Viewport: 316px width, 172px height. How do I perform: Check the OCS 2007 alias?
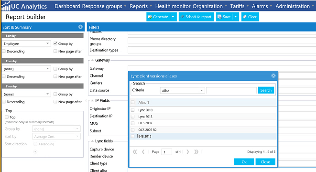(x=132, y=123)
